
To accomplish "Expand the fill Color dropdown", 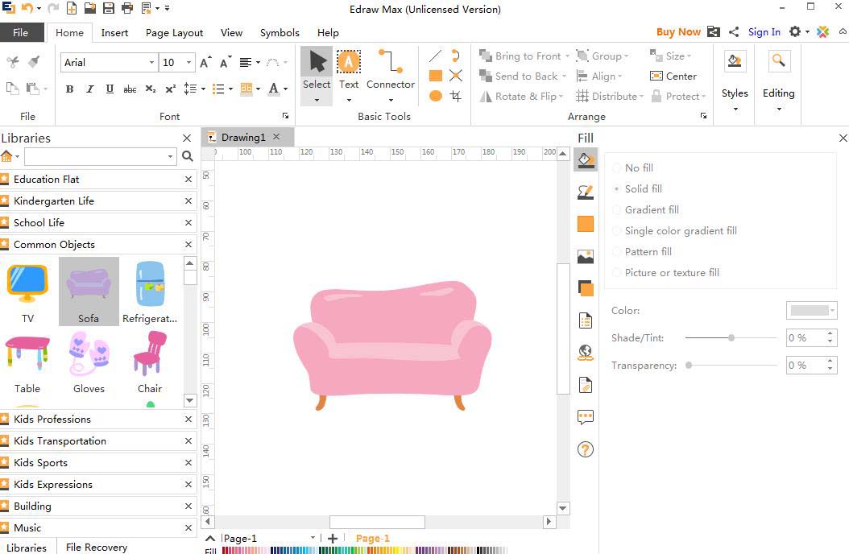I will tap(832, 310).
